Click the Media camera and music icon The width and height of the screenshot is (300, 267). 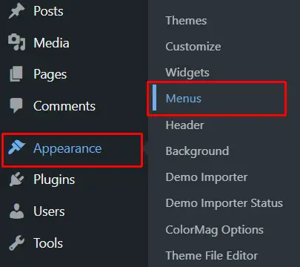[16, 42]
